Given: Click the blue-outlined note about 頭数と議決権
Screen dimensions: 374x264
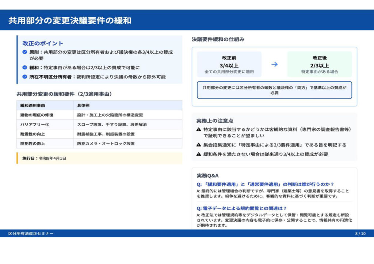Looking at the screenshot, I should pyautogui.click(x=274, y=90).
